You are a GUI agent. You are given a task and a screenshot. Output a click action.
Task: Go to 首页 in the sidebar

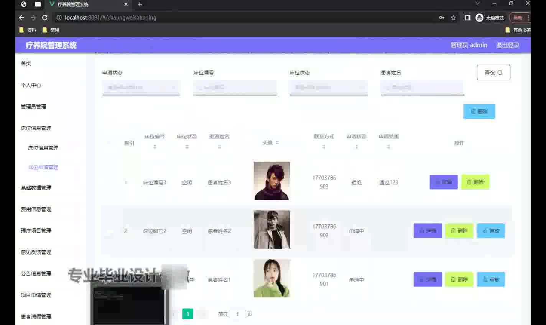tap(26, 63)
